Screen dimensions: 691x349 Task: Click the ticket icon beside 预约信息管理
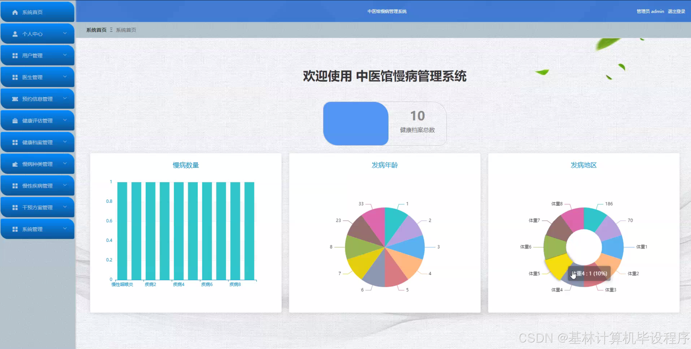pos(15,99)
